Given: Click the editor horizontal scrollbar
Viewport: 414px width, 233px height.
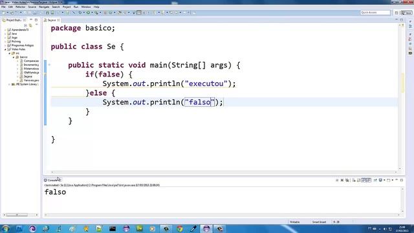Looking at the screenshot, I should click(224, 172).
